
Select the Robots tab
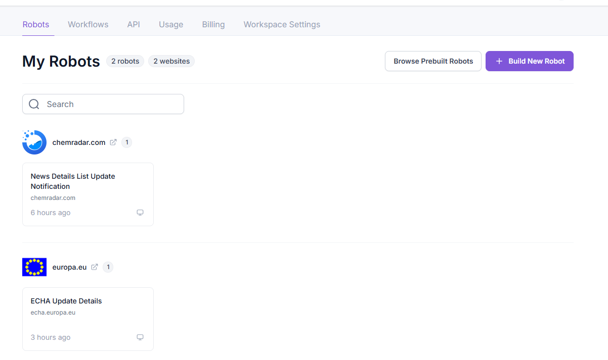36,24
